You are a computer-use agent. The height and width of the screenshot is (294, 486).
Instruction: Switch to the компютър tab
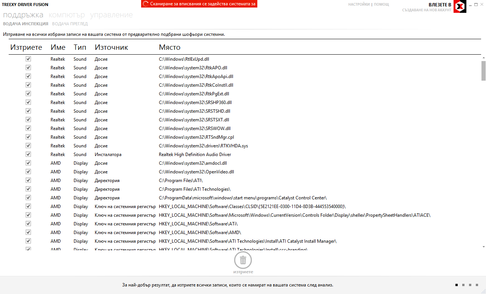pos(66,15)
